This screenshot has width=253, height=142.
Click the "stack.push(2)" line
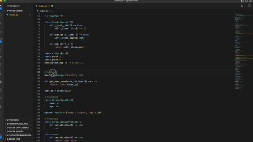click(53, 60)
